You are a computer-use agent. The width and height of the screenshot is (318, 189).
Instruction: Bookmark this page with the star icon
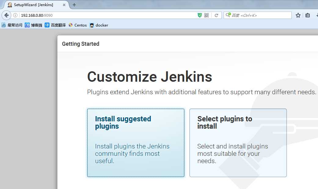pyautogui.click(x=298, y=15)
